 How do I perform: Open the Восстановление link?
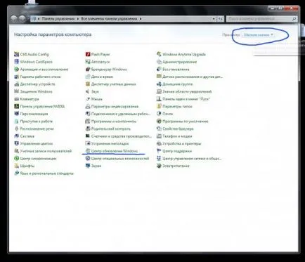coord(176,70)
